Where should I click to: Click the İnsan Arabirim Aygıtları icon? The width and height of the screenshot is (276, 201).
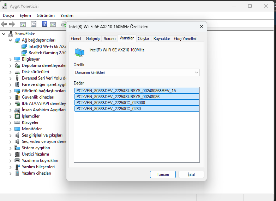click(17, 110)
